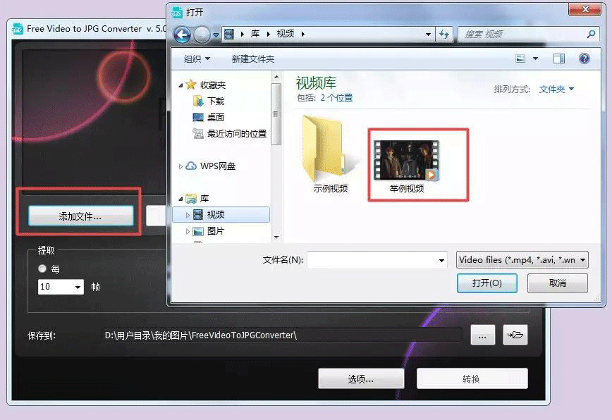Click the back navigation arrow button

pyautogui.click(x=182, y=34)
